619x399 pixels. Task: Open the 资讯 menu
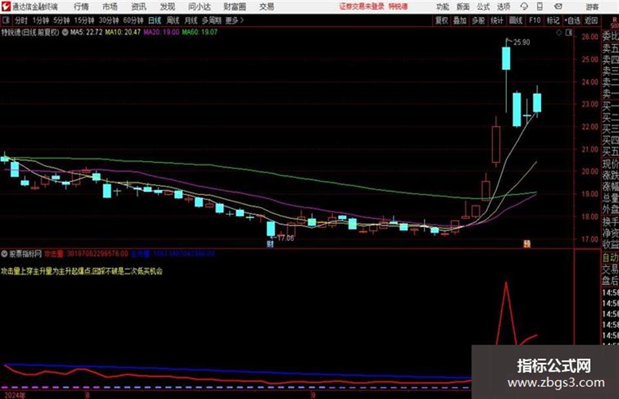coord(139,7)
